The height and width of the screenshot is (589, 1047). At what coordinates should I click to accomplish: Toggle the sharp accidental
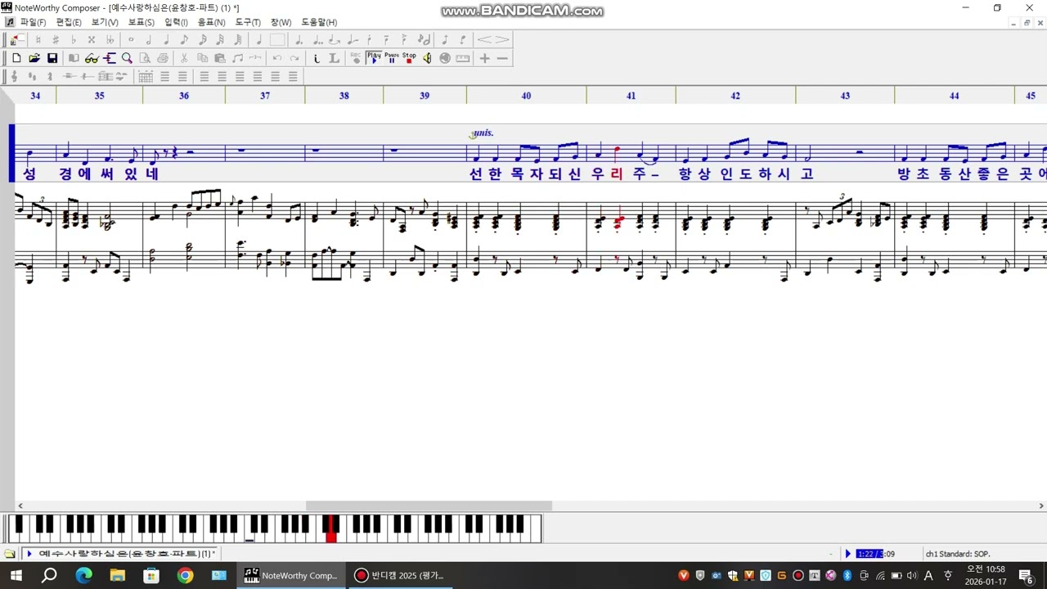tap(56, 39)
